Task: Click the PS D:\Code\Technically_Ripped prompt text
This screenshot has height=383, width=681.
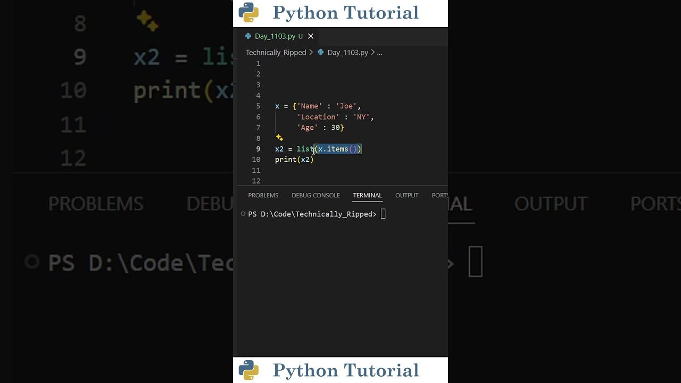Action: pyautogui.click(x=312, y=214)
